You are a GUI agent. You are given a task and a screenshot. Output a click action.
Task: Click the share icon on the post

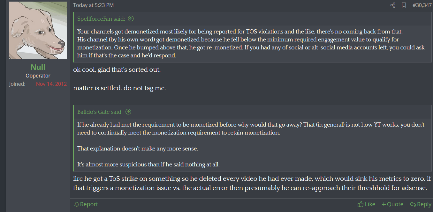tap(393, 5)
